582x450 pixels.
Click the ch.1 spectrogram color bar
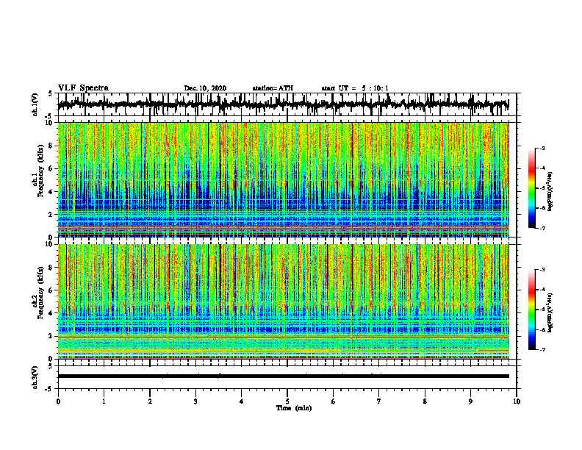pos(532,188)
